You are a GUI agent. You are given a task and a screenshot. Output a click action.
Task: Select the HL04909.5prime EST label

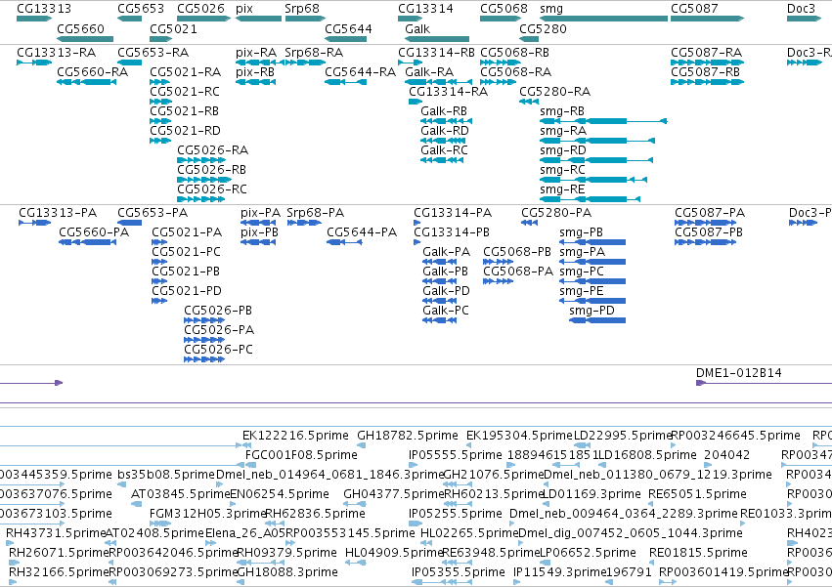tap(394, 553)
